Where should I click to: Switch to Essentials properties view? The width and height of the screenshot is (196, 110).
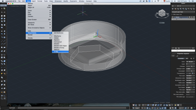tap(181, 58)
